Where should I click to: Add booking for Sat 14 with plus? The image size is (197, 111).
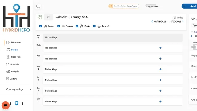[160, 91]
